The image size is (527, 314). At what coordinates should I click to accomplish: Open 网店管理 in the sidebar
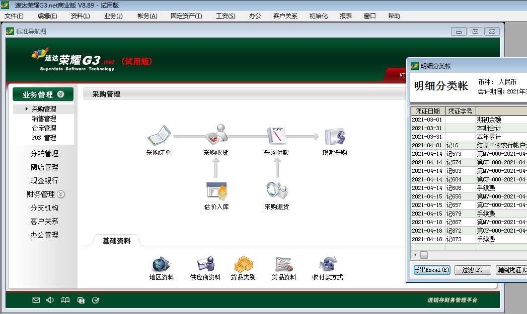[44, 167]
